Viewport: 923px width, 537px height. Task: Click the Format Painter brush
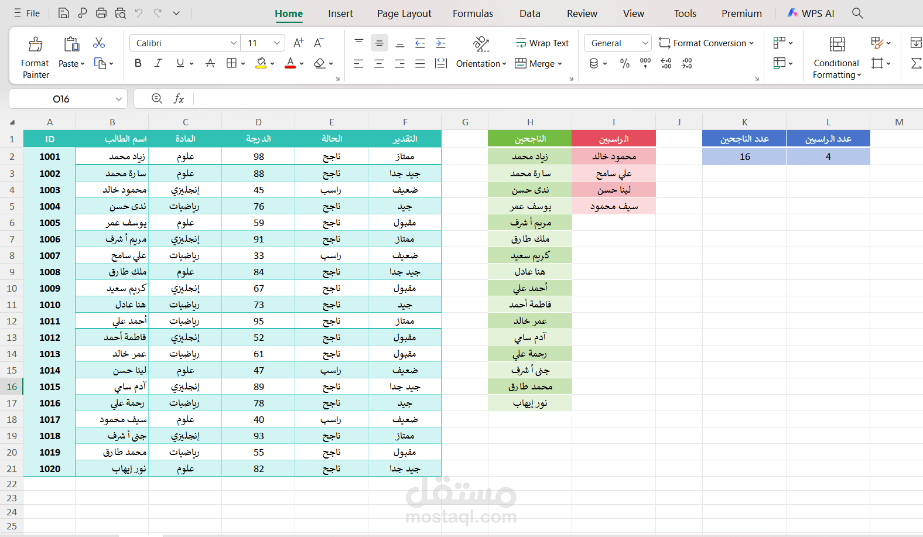(x=36, y=44)
